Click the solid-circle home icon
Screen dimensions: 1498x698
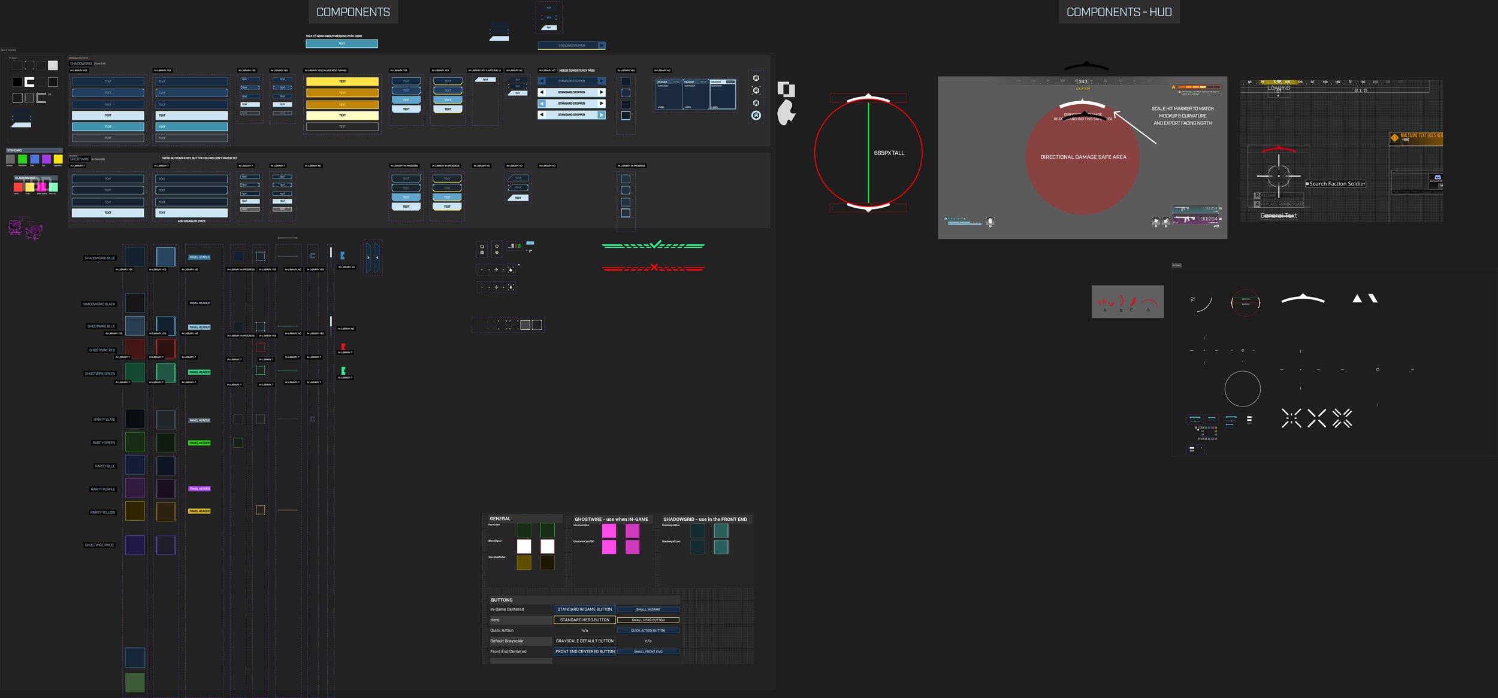(756, 116)
